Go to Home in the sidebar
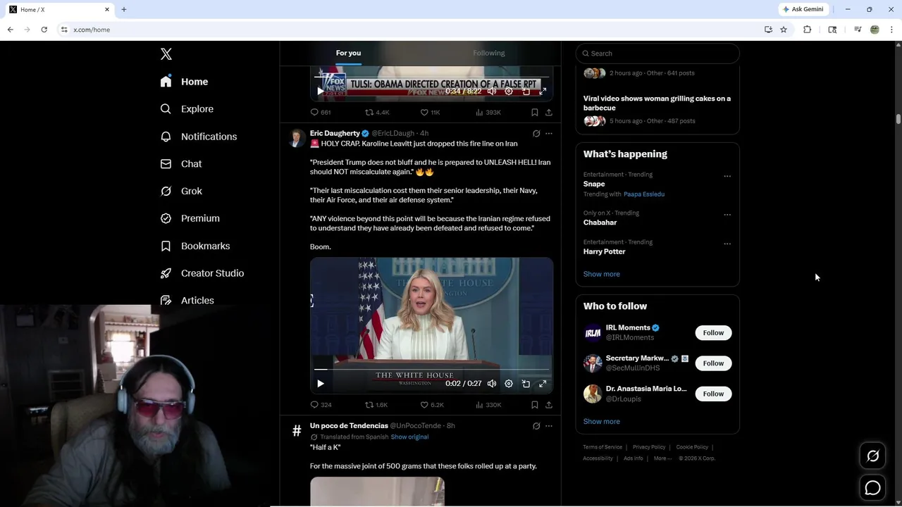 (184, 82)
